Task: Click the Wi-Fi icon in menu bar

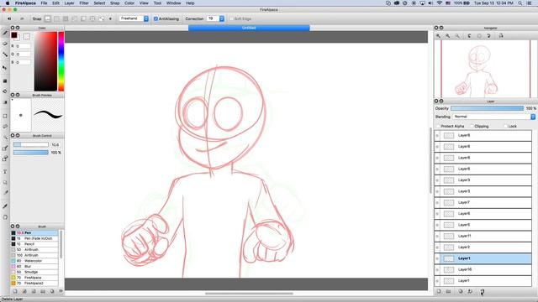Action: [440, 3]
